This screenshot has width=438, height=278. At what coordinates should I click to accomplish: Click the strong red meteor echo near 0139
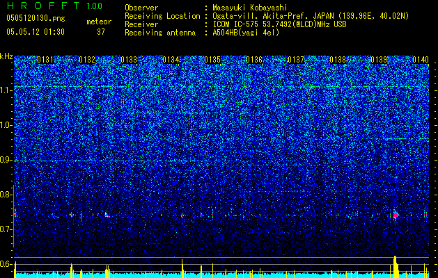[396, 215]
